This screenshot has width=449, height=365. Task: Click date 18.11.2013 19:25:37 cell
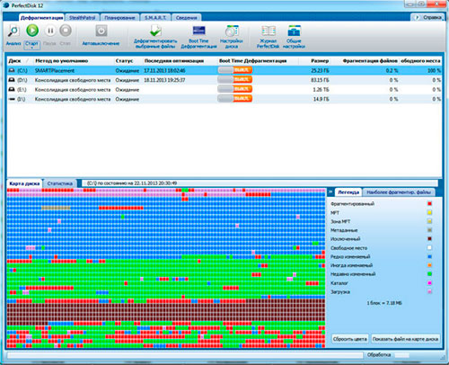point(164,80)
